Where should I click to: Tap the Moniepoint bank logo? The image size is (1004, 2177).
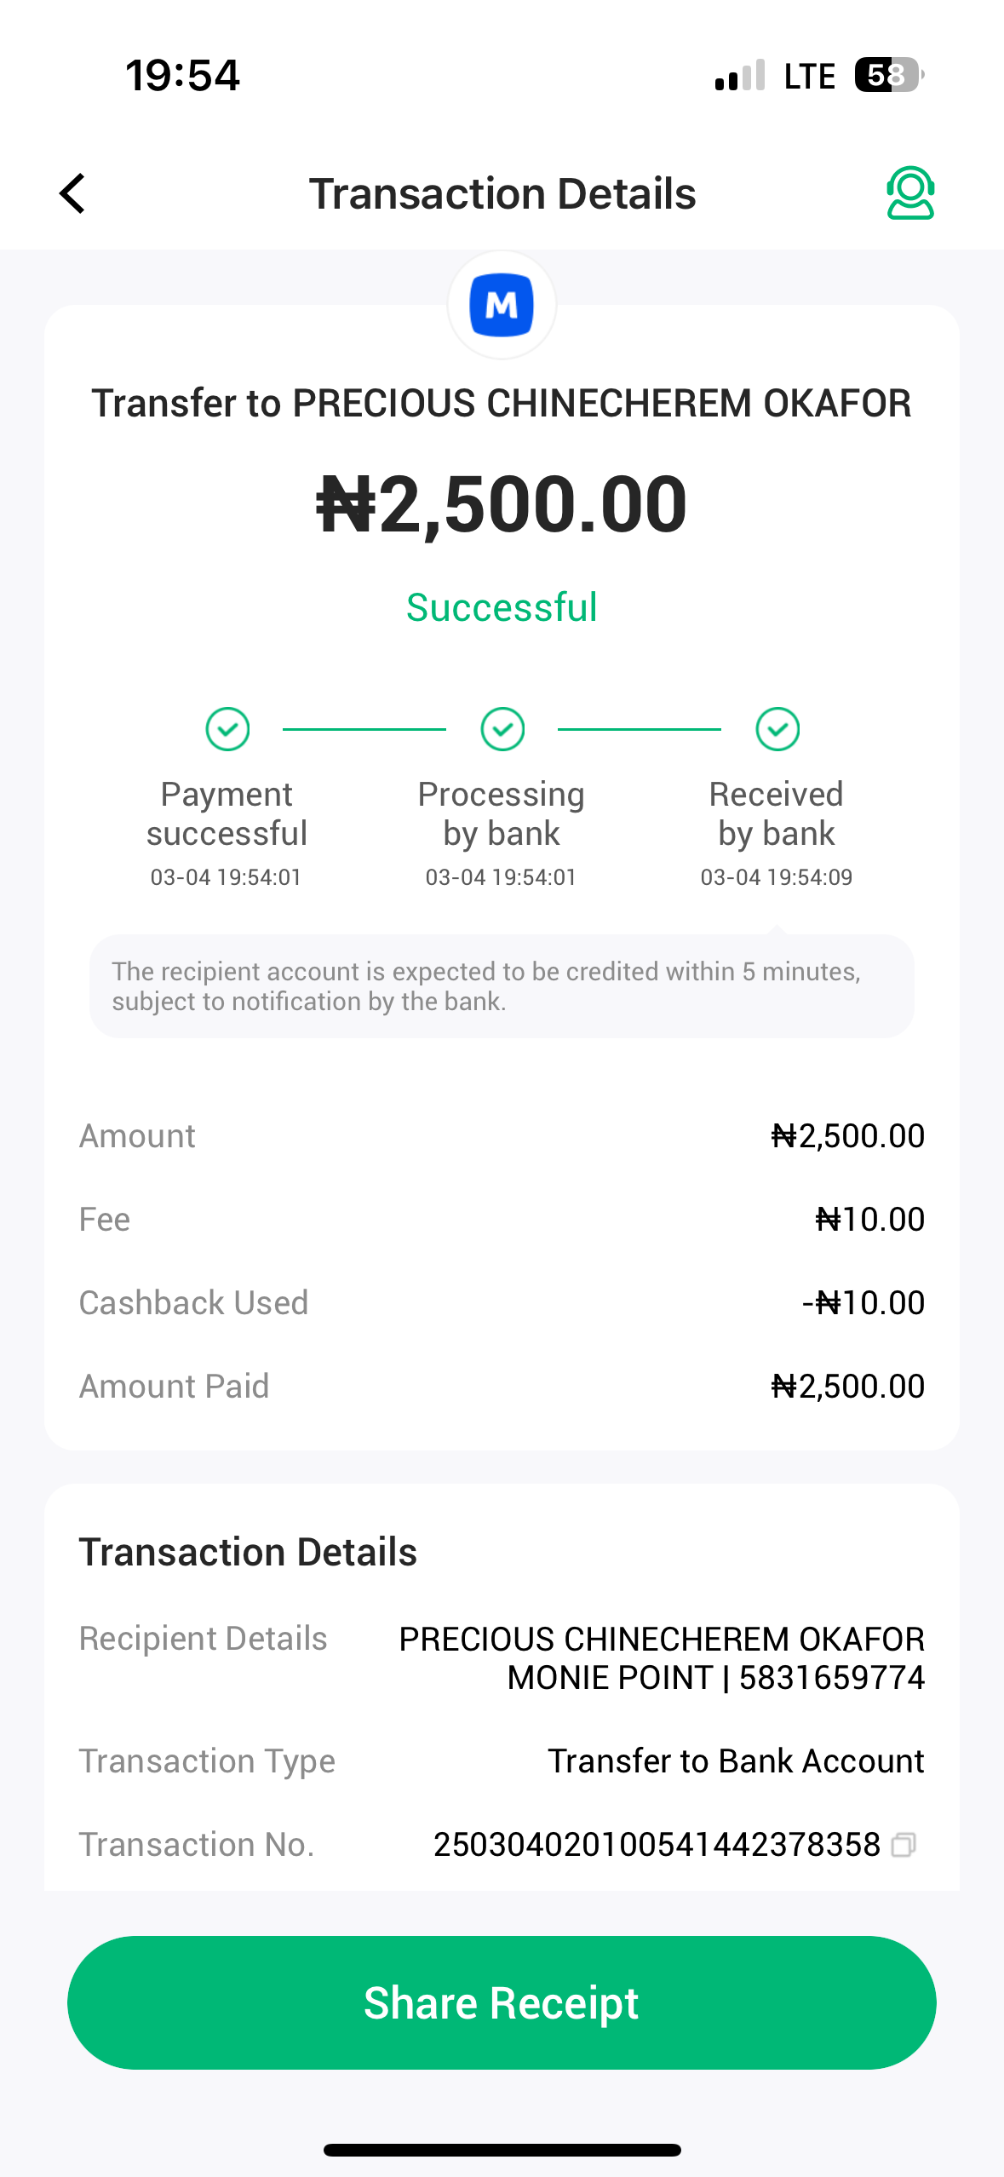tap(502, 305)
